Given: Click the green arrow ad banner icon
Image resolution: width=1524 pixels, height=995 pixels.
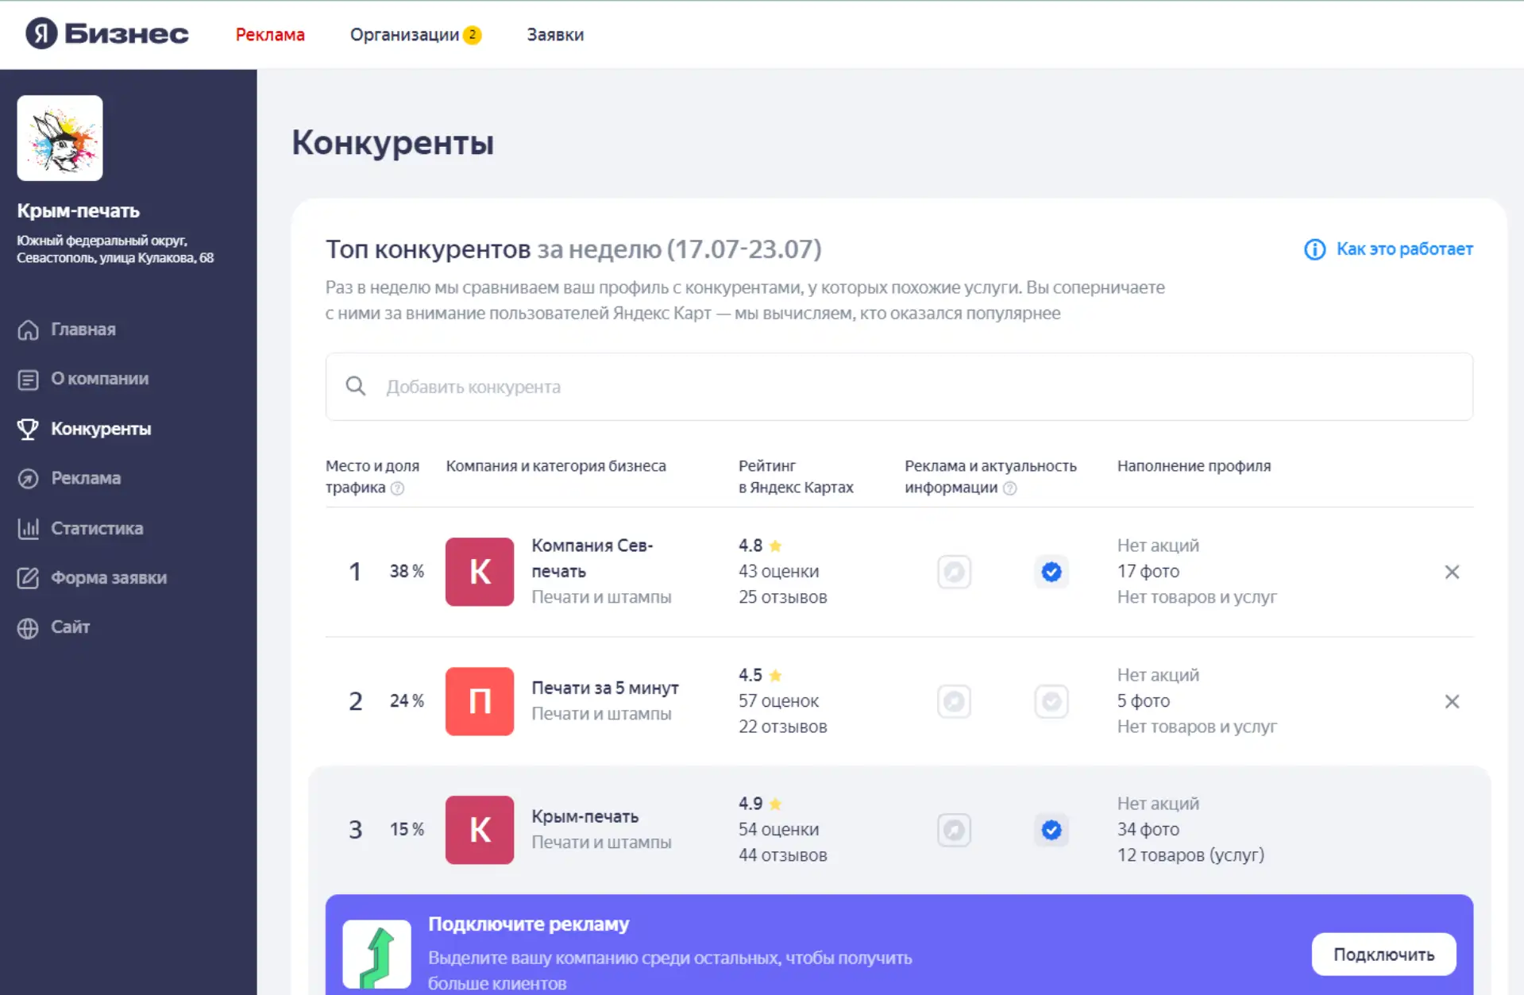Looking at the screenshot, I should [x=377, y=955].
